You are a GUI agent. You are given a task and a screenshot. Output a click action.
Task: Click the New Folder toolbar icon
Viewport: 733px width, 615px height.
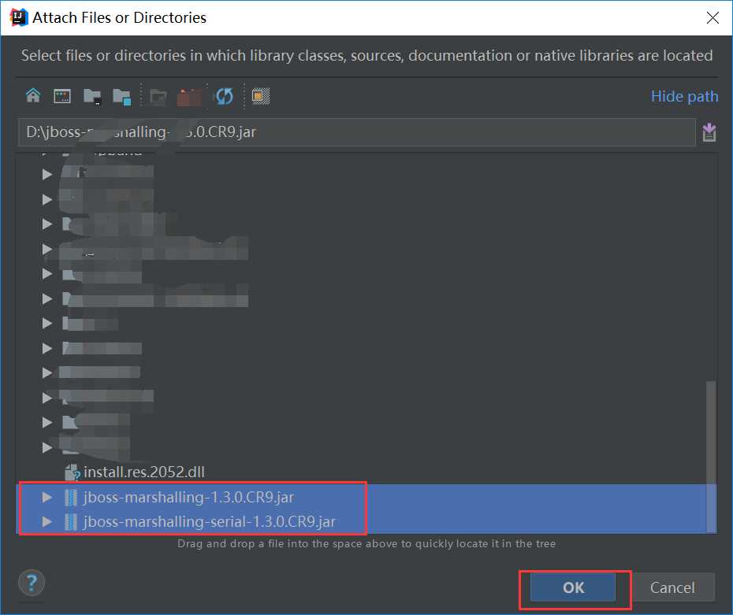click(158, 97)
